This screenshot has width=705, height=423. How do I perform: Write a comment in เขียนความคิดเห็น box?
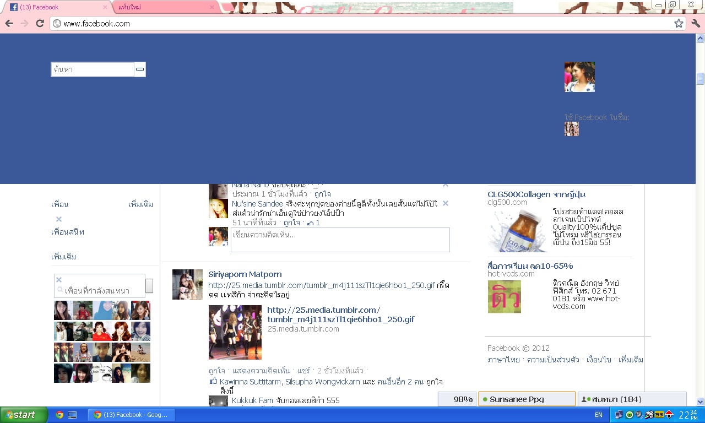pos(340,240)
